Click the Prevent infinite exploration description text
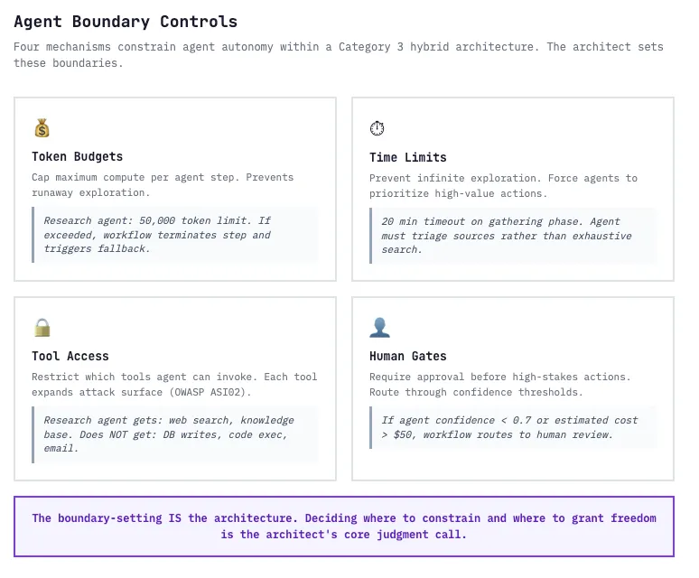Image resolution: width=699 pixels, height=578 pixels. (503, 186)
